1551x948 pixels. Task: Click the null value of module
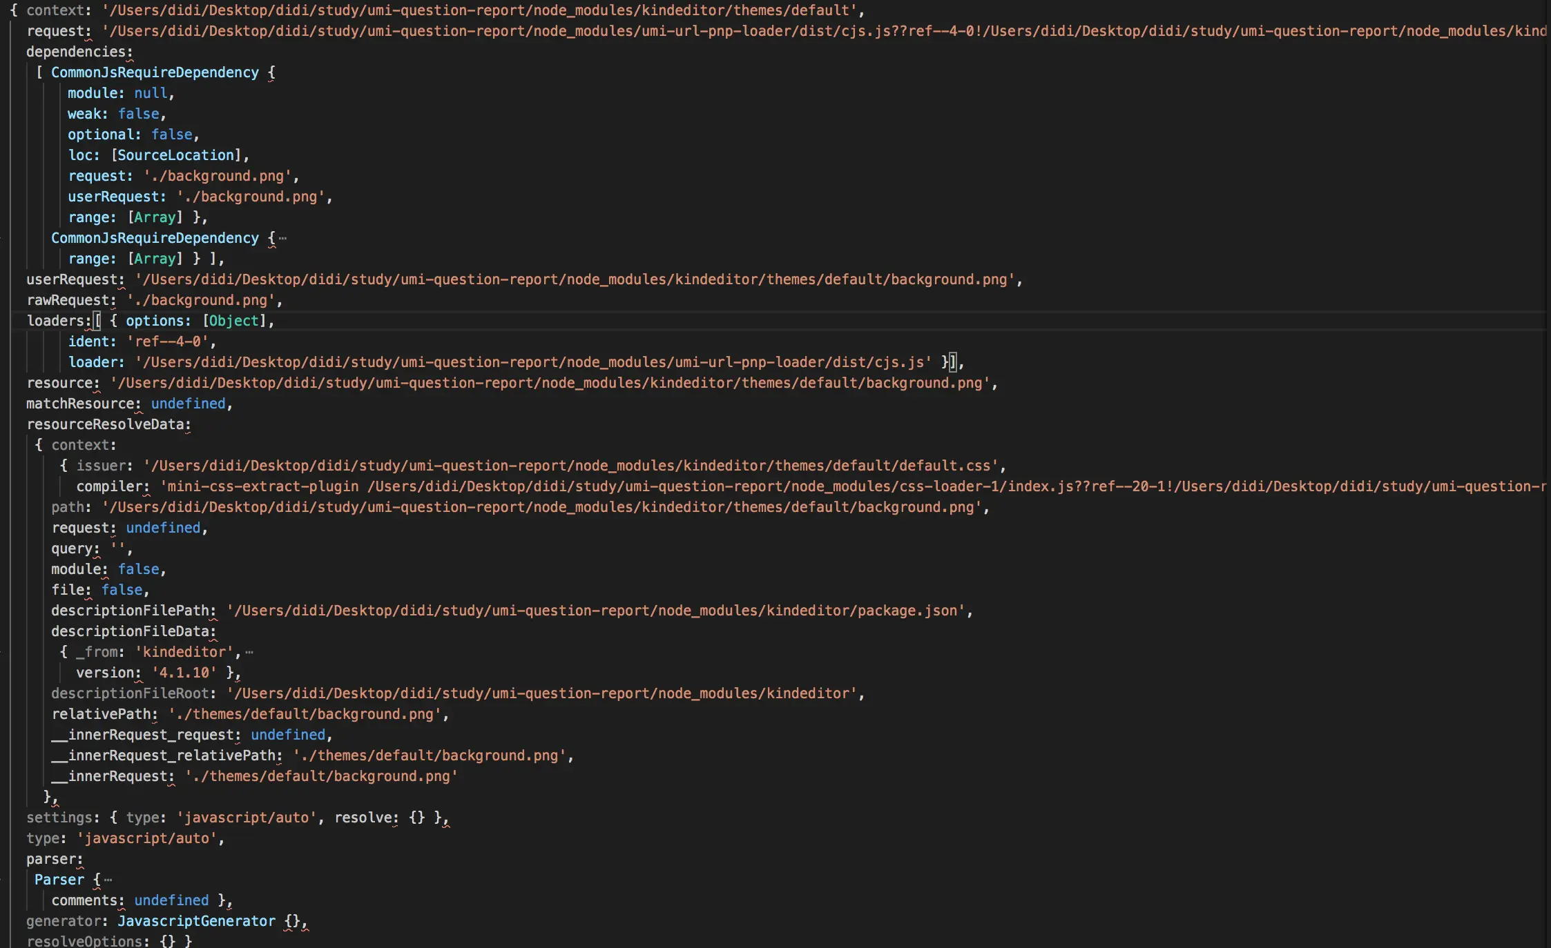[151, 93]
